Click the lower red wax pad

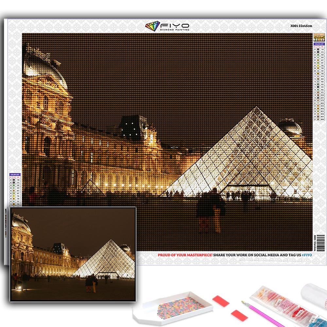(239, 315)
